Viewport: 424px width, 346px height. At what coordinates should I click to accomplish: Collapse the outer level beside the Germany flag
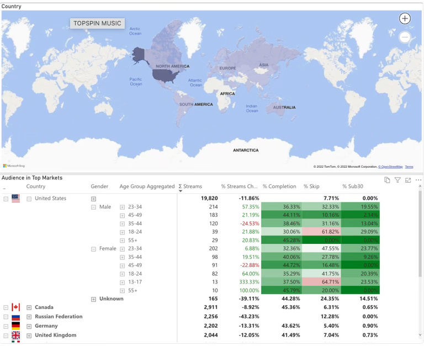[6, 326]
